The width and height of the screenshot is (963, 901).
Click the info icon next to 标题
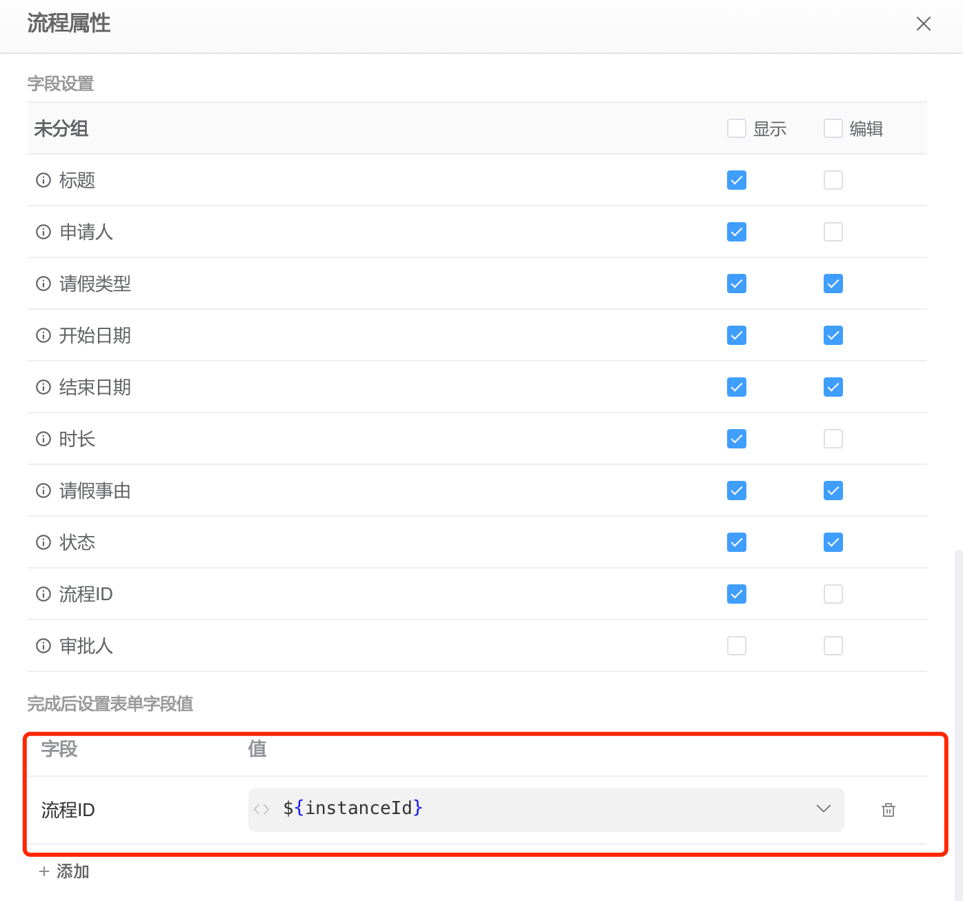[x=43, y=180]
